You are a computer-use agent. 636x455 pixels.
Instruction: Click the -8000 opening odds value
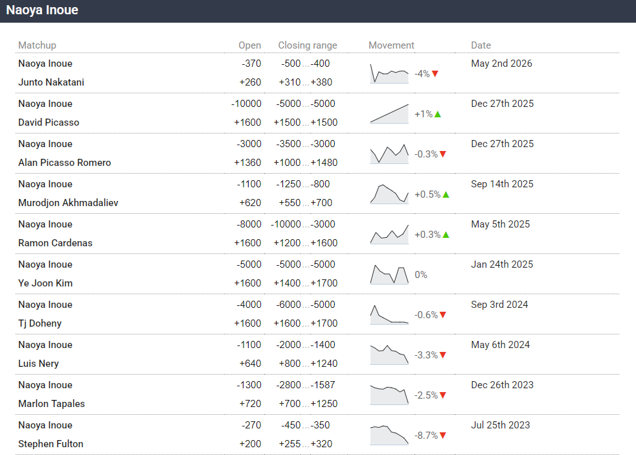(x=249, y=224)
